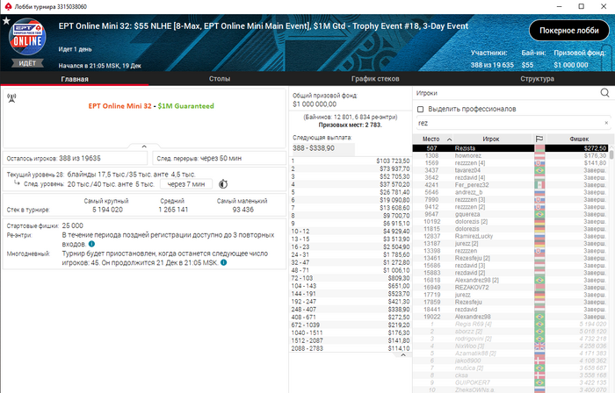Click the Покерное лобби button
615x393 pixels.
click(568, 31)
